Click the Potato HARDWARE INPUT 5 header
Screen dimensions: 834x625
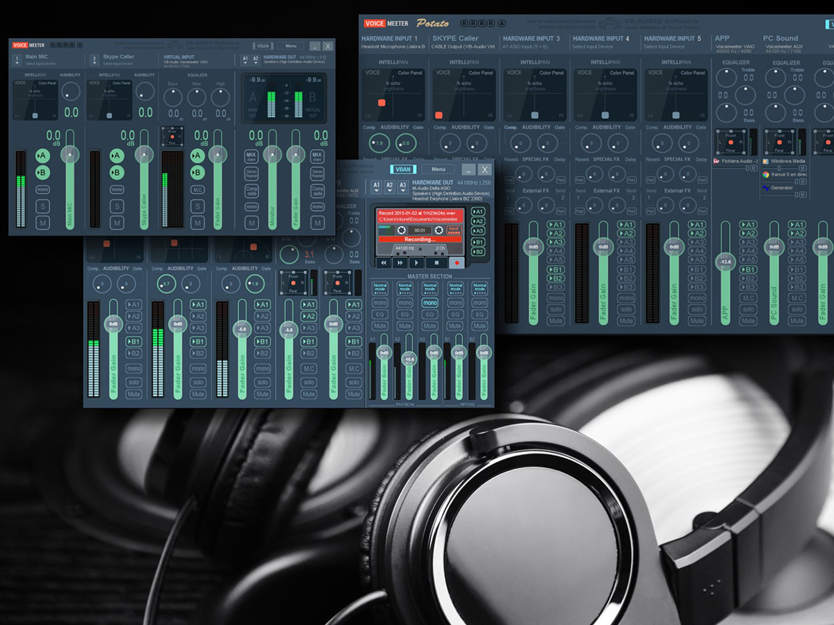click(x=673, y=38)
